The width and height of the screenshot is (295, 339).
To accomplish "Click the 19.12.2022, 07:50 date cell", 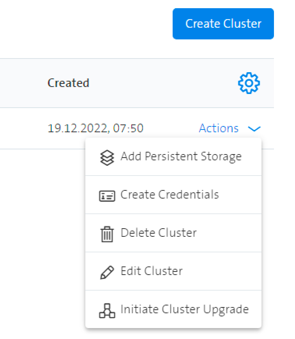I will pos(95,128).
